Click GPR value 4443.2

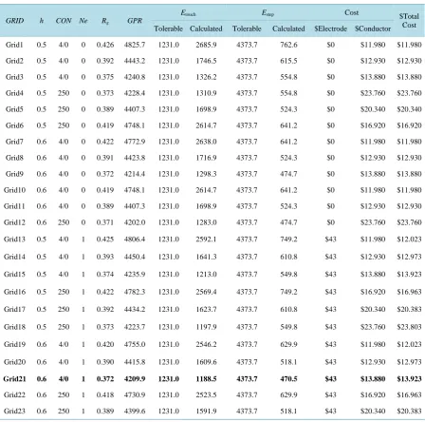click(x=135, y=61)
